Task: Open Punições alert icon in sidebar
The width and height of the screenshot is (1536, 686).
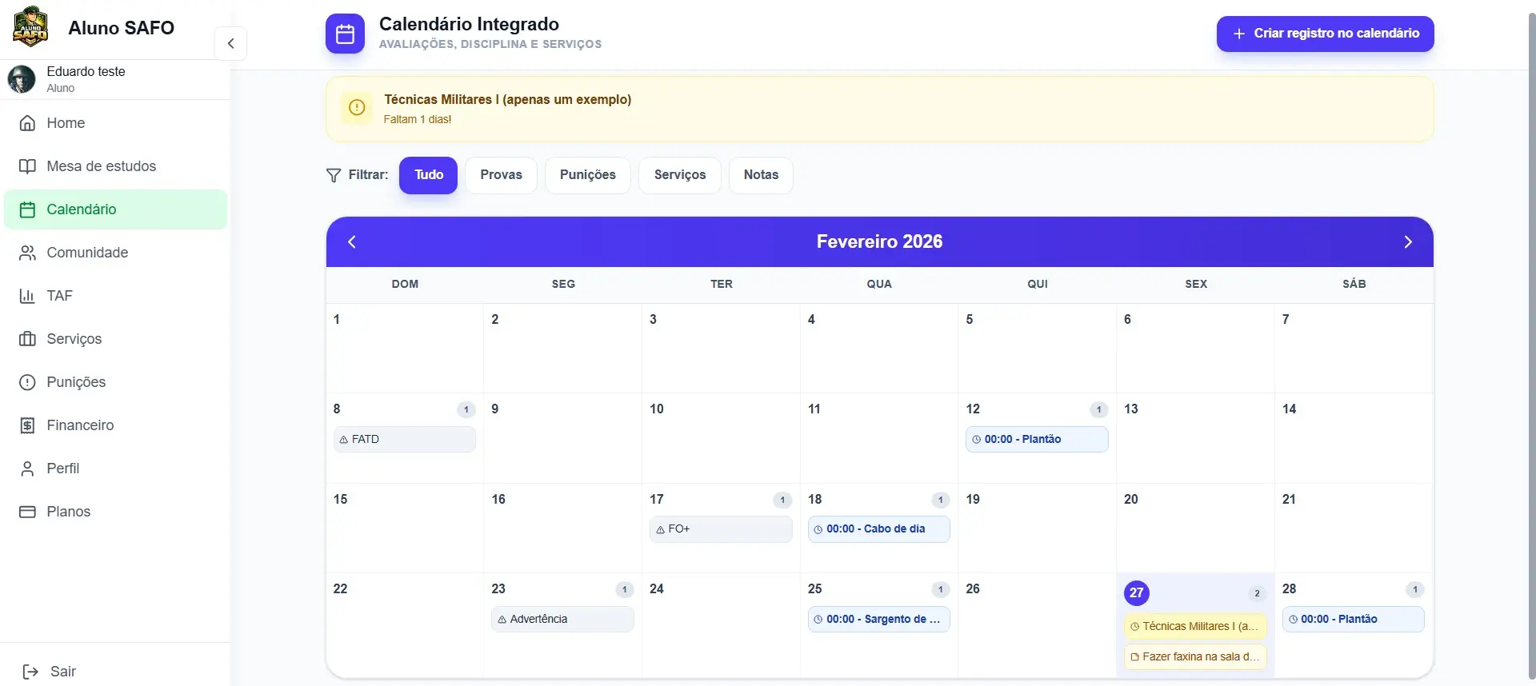Action: pos(27,382)
